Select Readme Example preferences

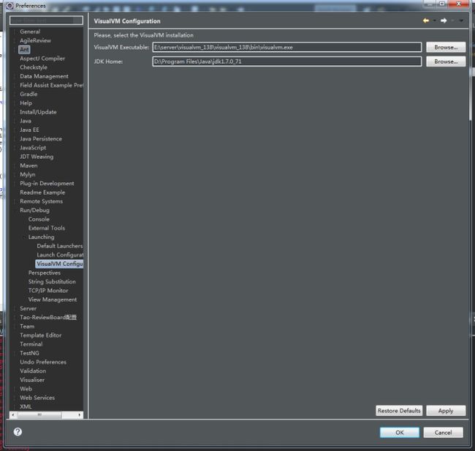click(42, 193)
